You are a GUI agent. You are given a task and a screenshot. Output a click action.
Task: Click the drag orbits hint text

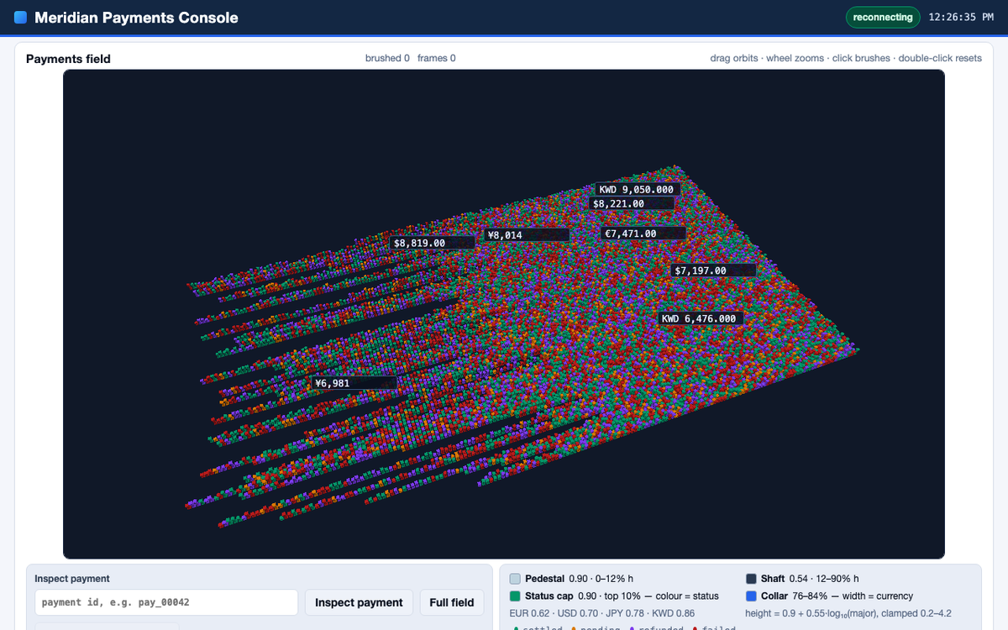coord(846,59)
